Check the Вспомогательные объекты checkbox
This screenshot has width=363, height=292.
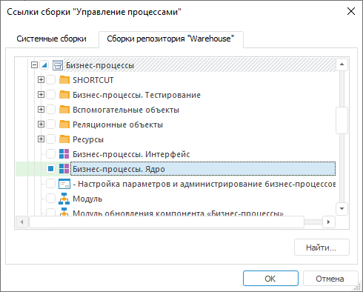[51, 110]
